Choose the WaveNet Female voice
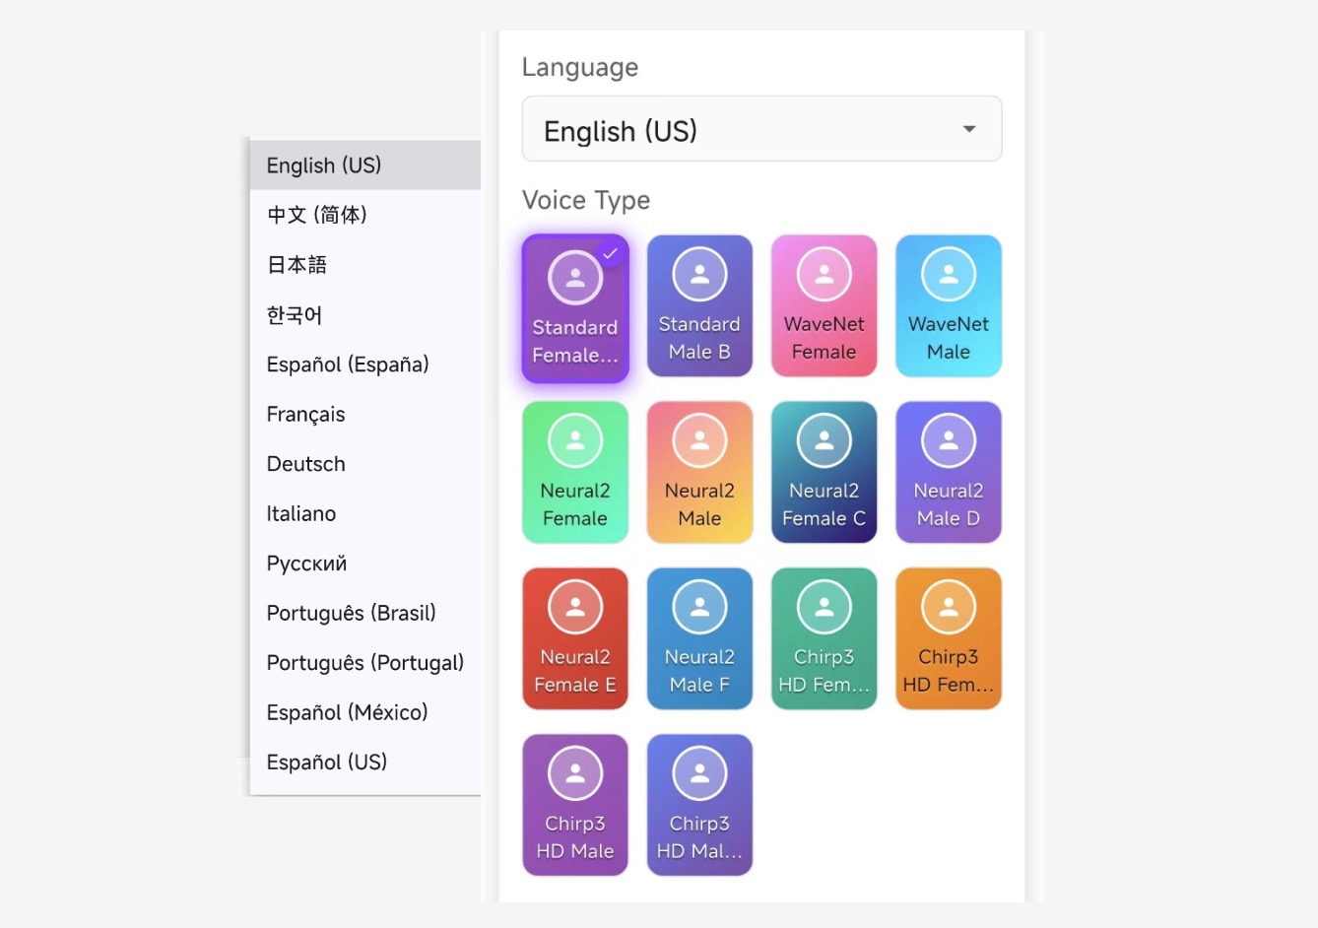The image size is (1318, 928). point(824,305)
